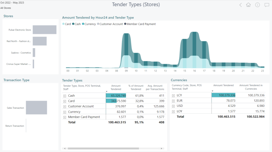Open the comments speech bubble icon
The image size is (272, 152).
(267, 5)
